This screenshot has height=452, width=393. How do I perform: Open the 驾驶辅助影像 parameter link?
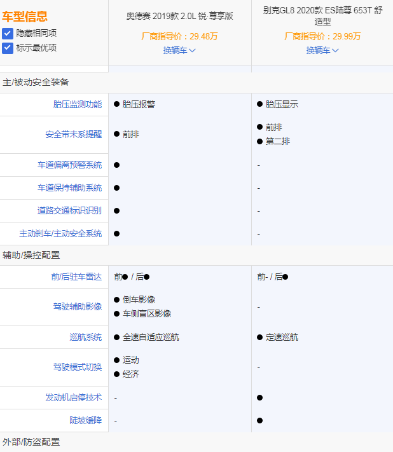(77, 306)
